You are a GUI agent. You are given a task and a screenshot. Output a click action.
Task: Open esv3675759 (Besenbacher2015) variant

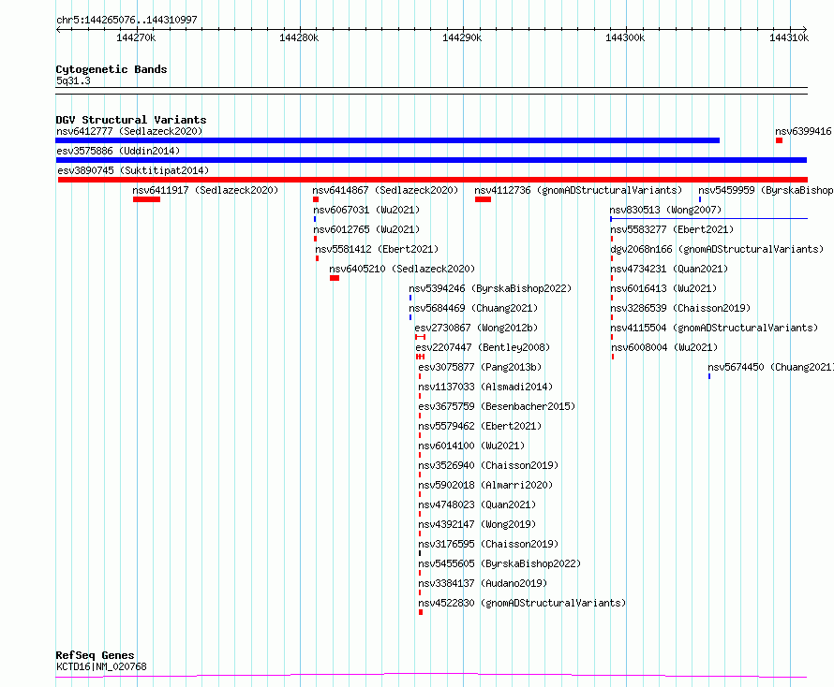[x=497, y=406]
